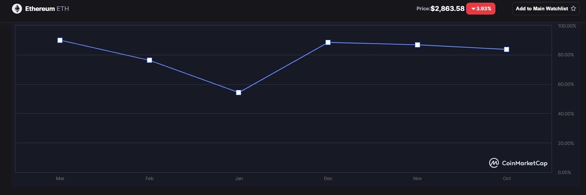Click the 60.00% y-axis label
The image size is (586, 195).
566,84
